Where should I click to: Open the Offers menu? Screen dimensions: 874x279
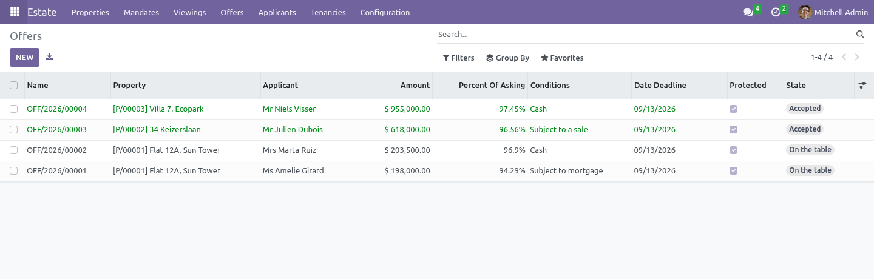(232, 12)
